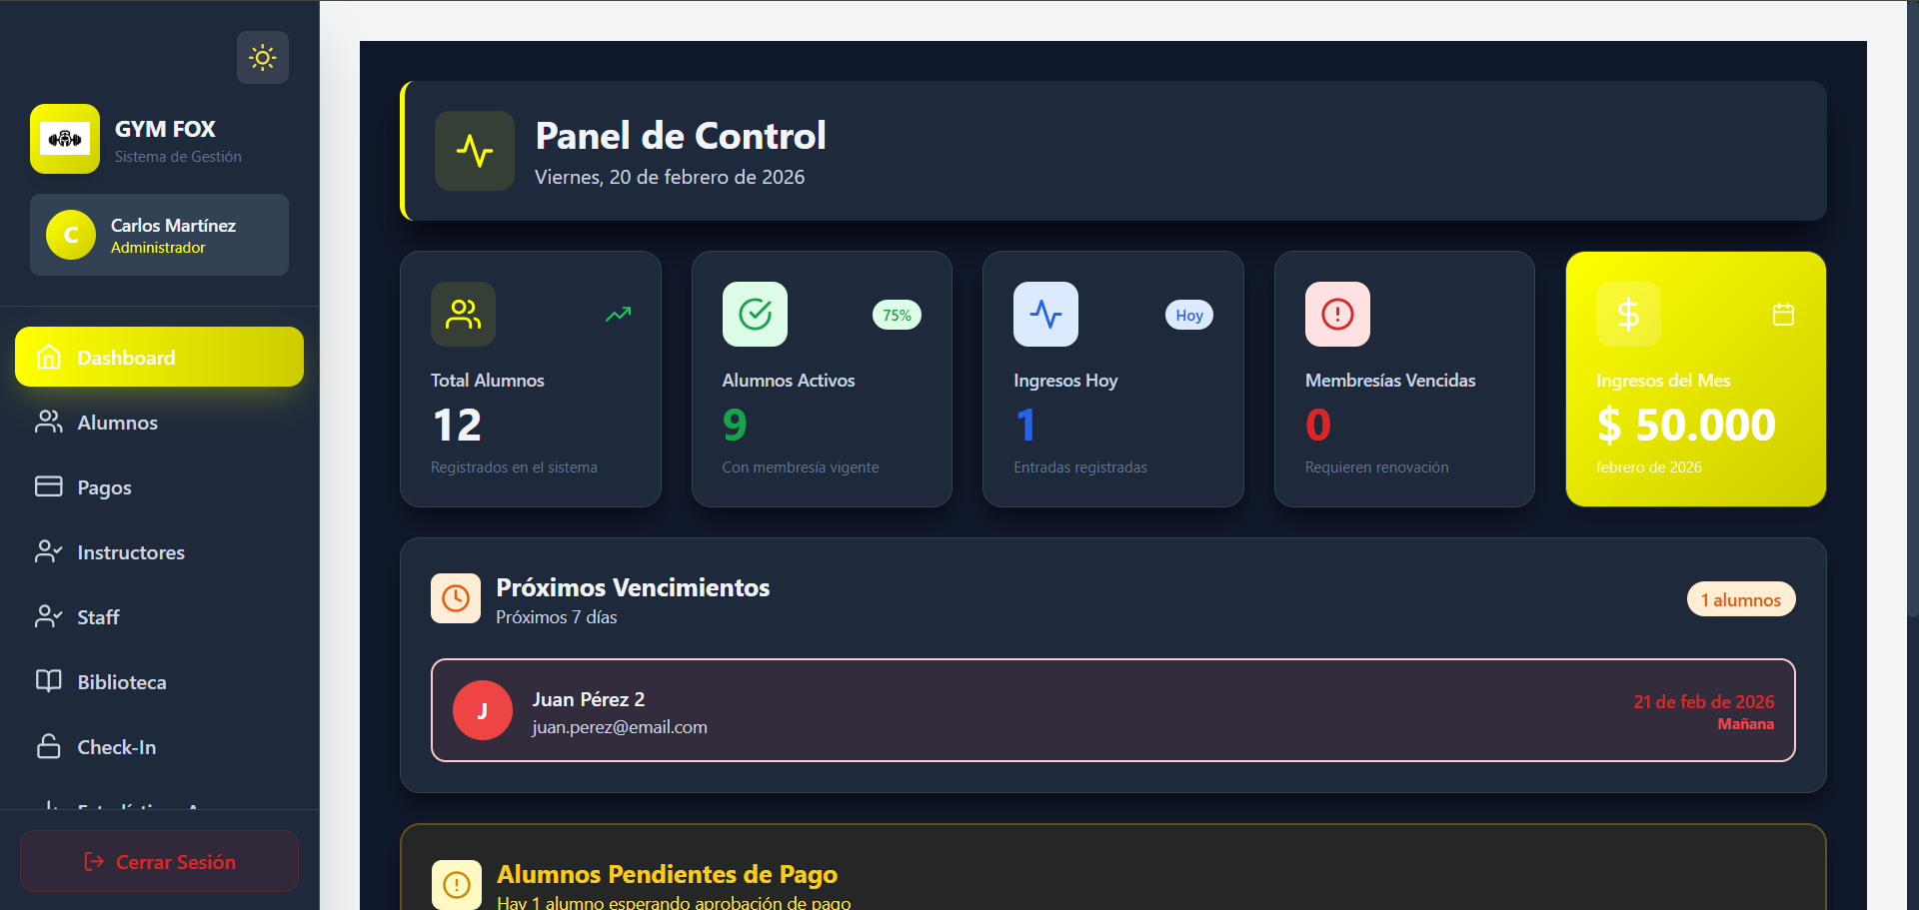Click the Alumnos Activos checkmark icon
This screenshot has height=910, width=1919.
[755, 315]
